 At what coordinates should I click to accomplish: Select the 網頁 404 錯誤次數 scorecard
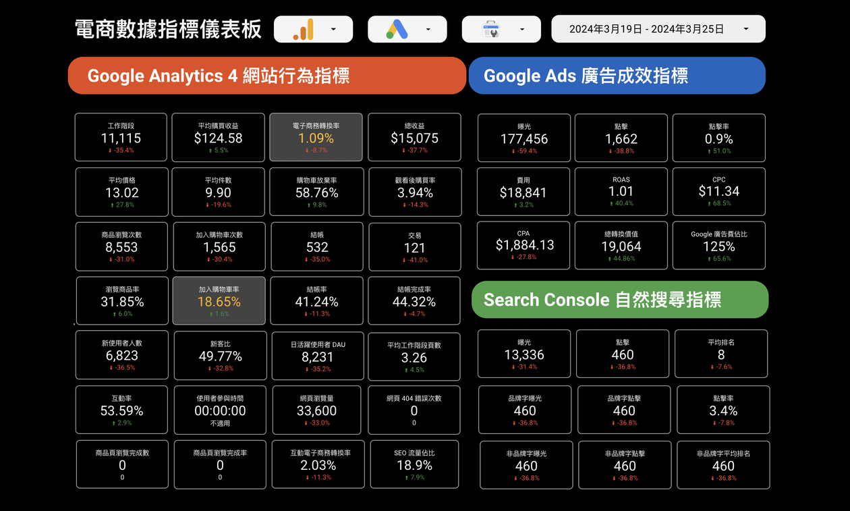point(414,410)
